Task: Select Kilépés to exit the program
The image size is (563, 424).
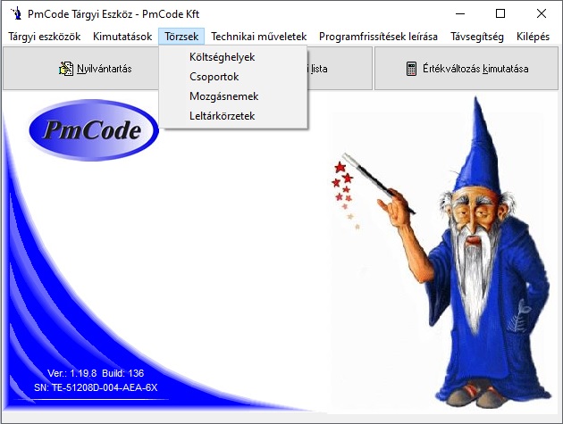Action: pyautogui.click(x=533, y=37)
